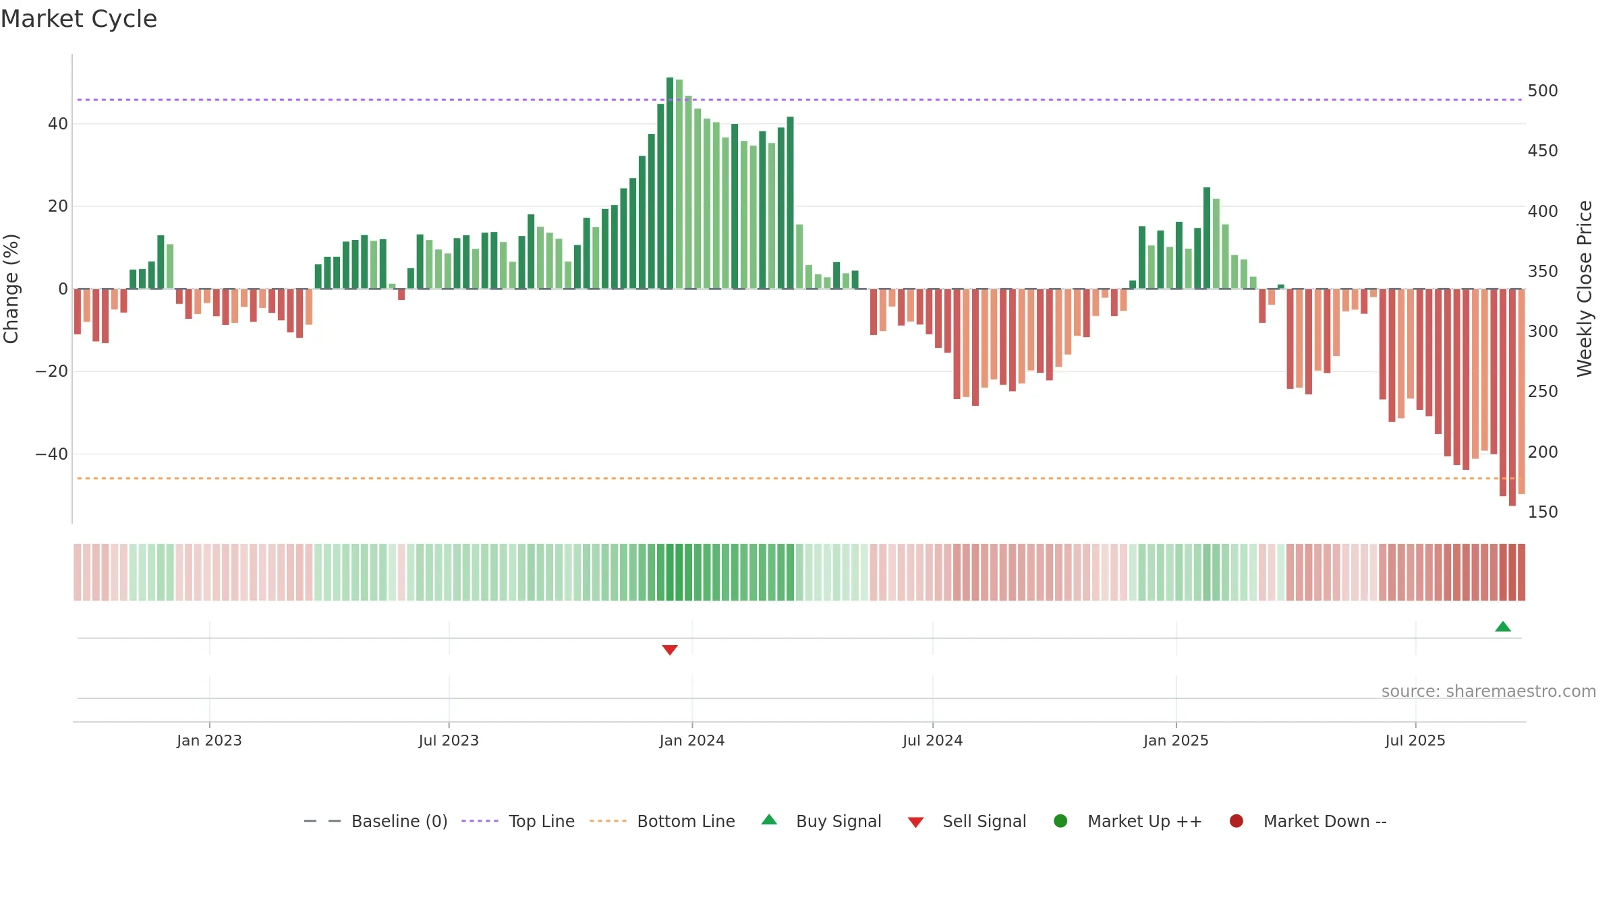Toggle the Market Down -- legend entry
1619x910 pixels.
[x=1308, y=821]
